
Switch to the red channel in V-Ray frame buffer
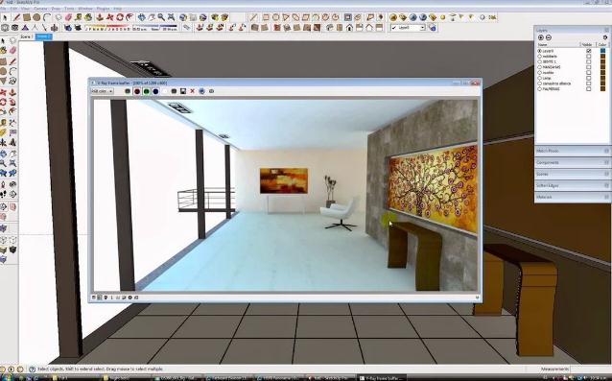(x=137, y=91)
